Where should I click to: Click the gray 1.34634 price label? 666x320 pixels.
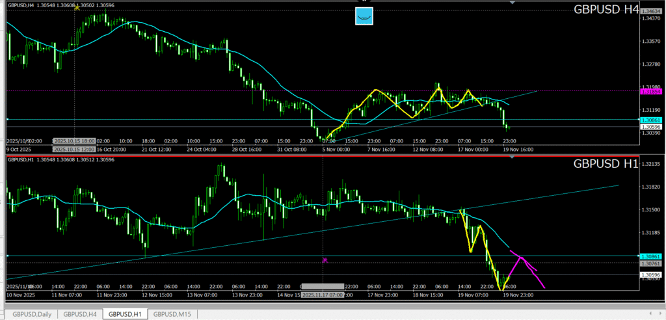tap(650, 12)
